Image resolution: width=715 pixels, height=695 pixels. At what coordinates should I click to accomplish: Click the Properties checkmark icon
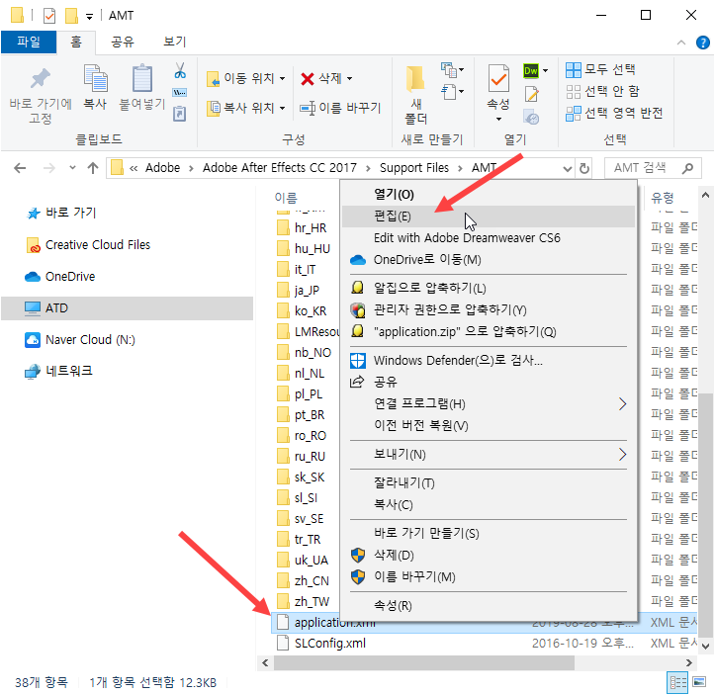pyautogui.click(x=498, y=78)
